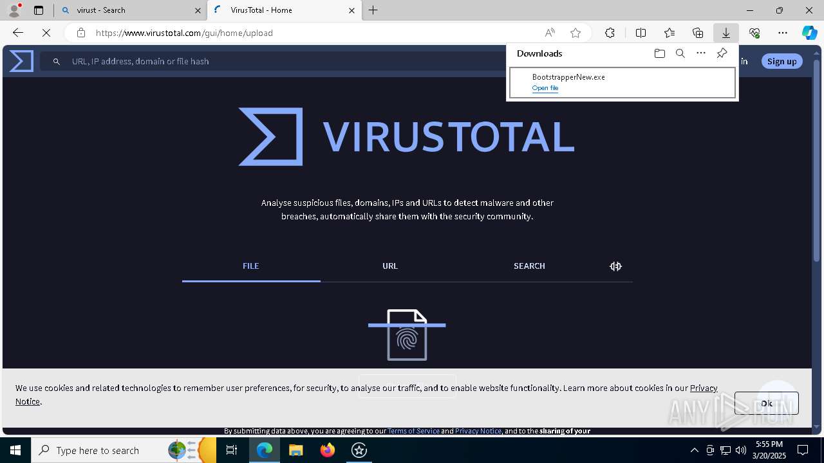Close the VirusTotal - Home tab
824x463 pixels.
click(x=351, y=10)
